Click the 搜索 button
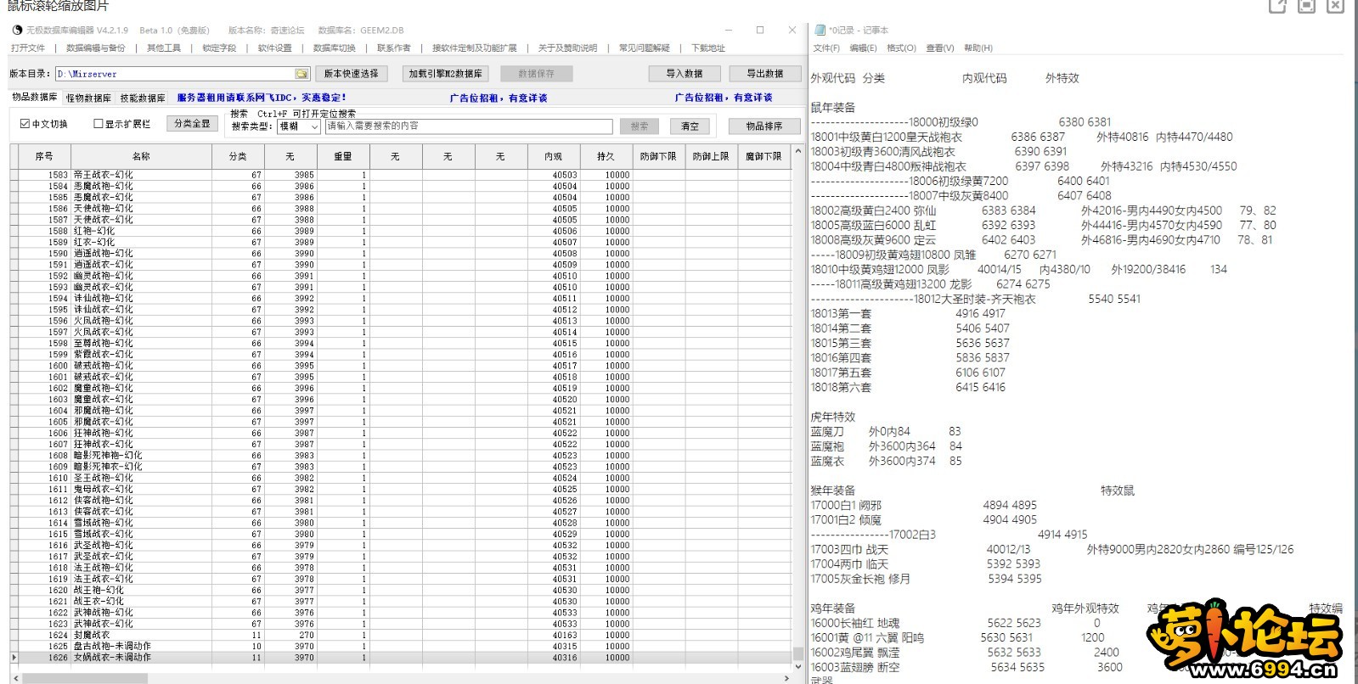This screenshot has height=684, width=1358. [x=640, y=126]
